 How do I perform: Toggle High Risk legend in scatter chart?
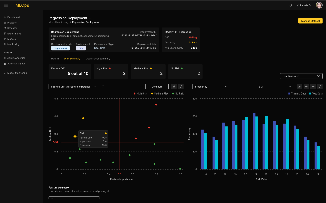point(140,93)
